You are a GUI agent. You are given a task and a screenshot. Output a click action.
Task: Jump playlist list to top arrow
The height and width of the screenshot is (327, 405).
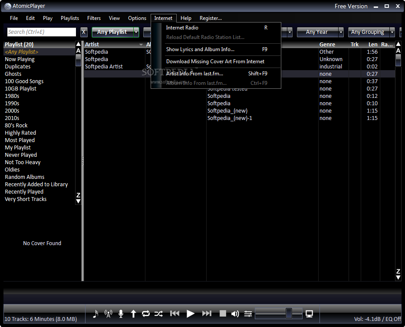[x=78, y=44]
